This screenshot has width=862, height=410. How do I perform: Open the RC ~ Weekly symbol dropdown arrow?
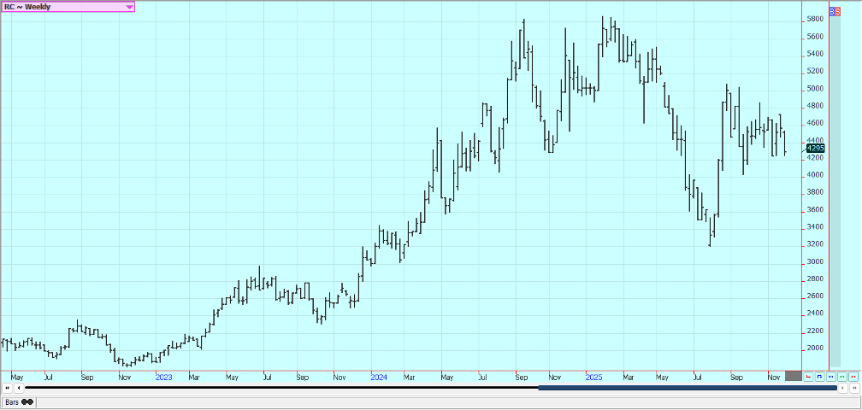(129, 7)
